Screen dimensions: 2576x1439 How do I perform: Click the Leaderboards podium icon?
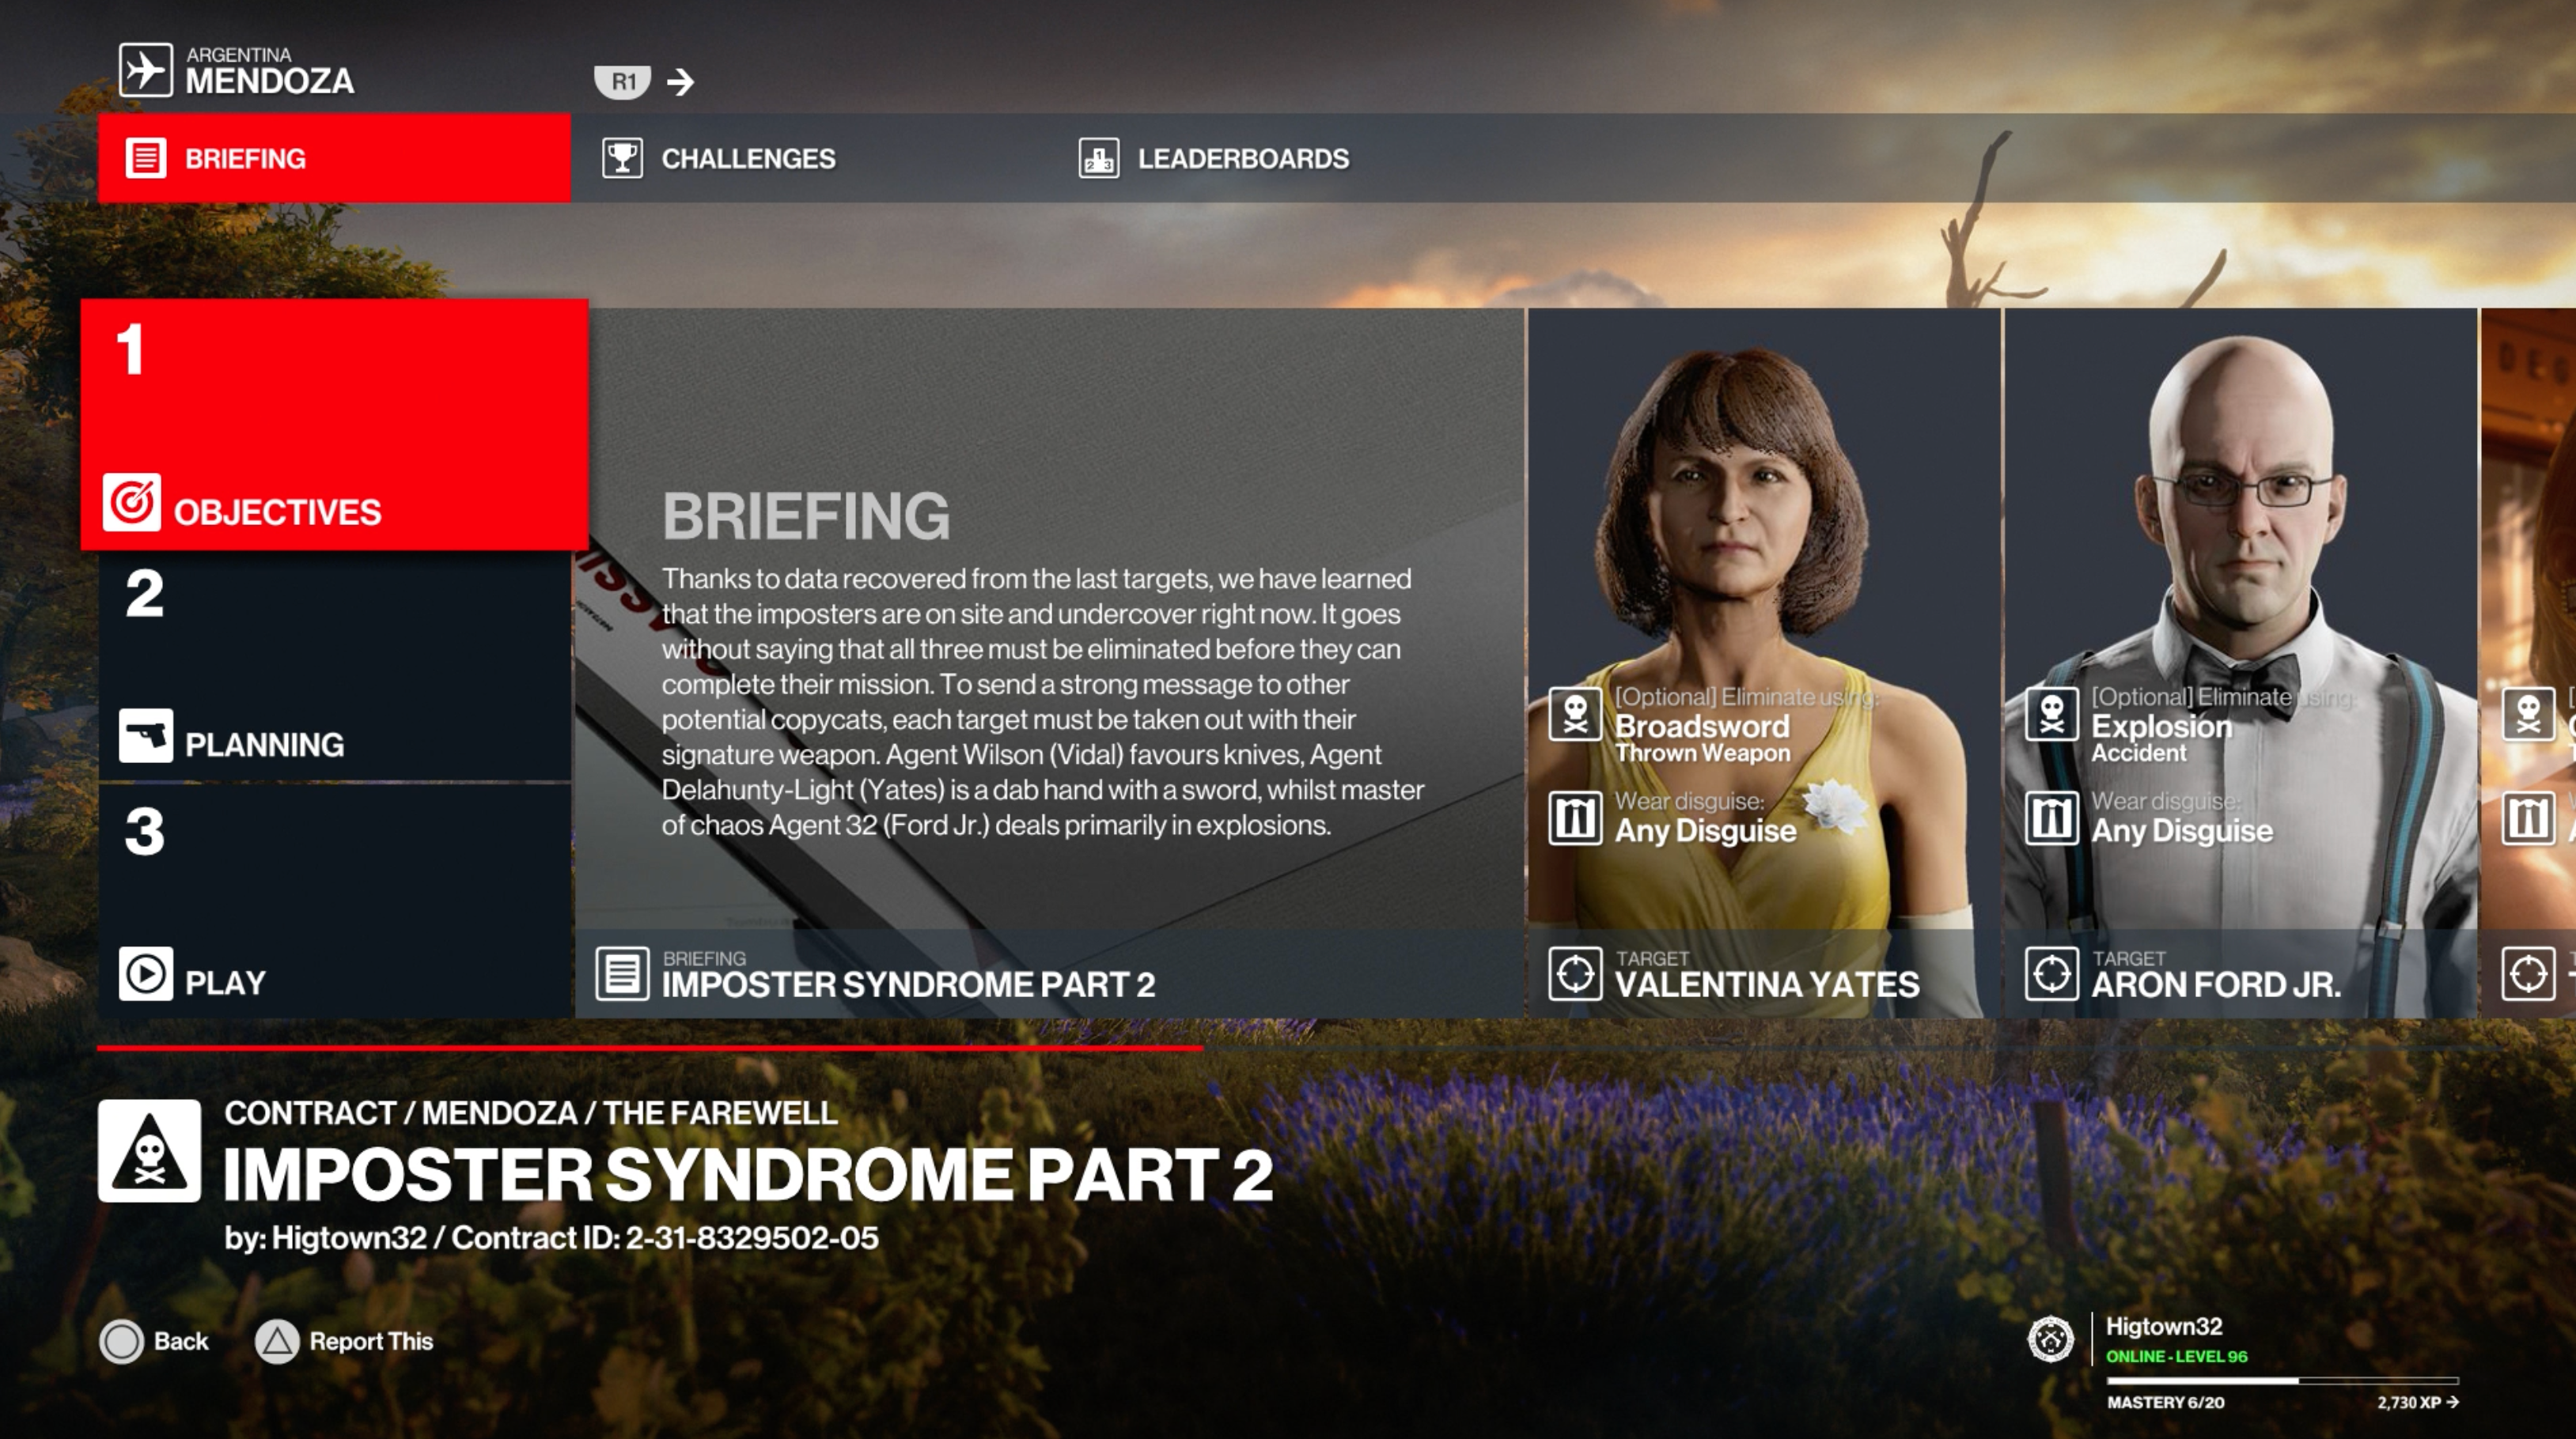point(1098,158)
